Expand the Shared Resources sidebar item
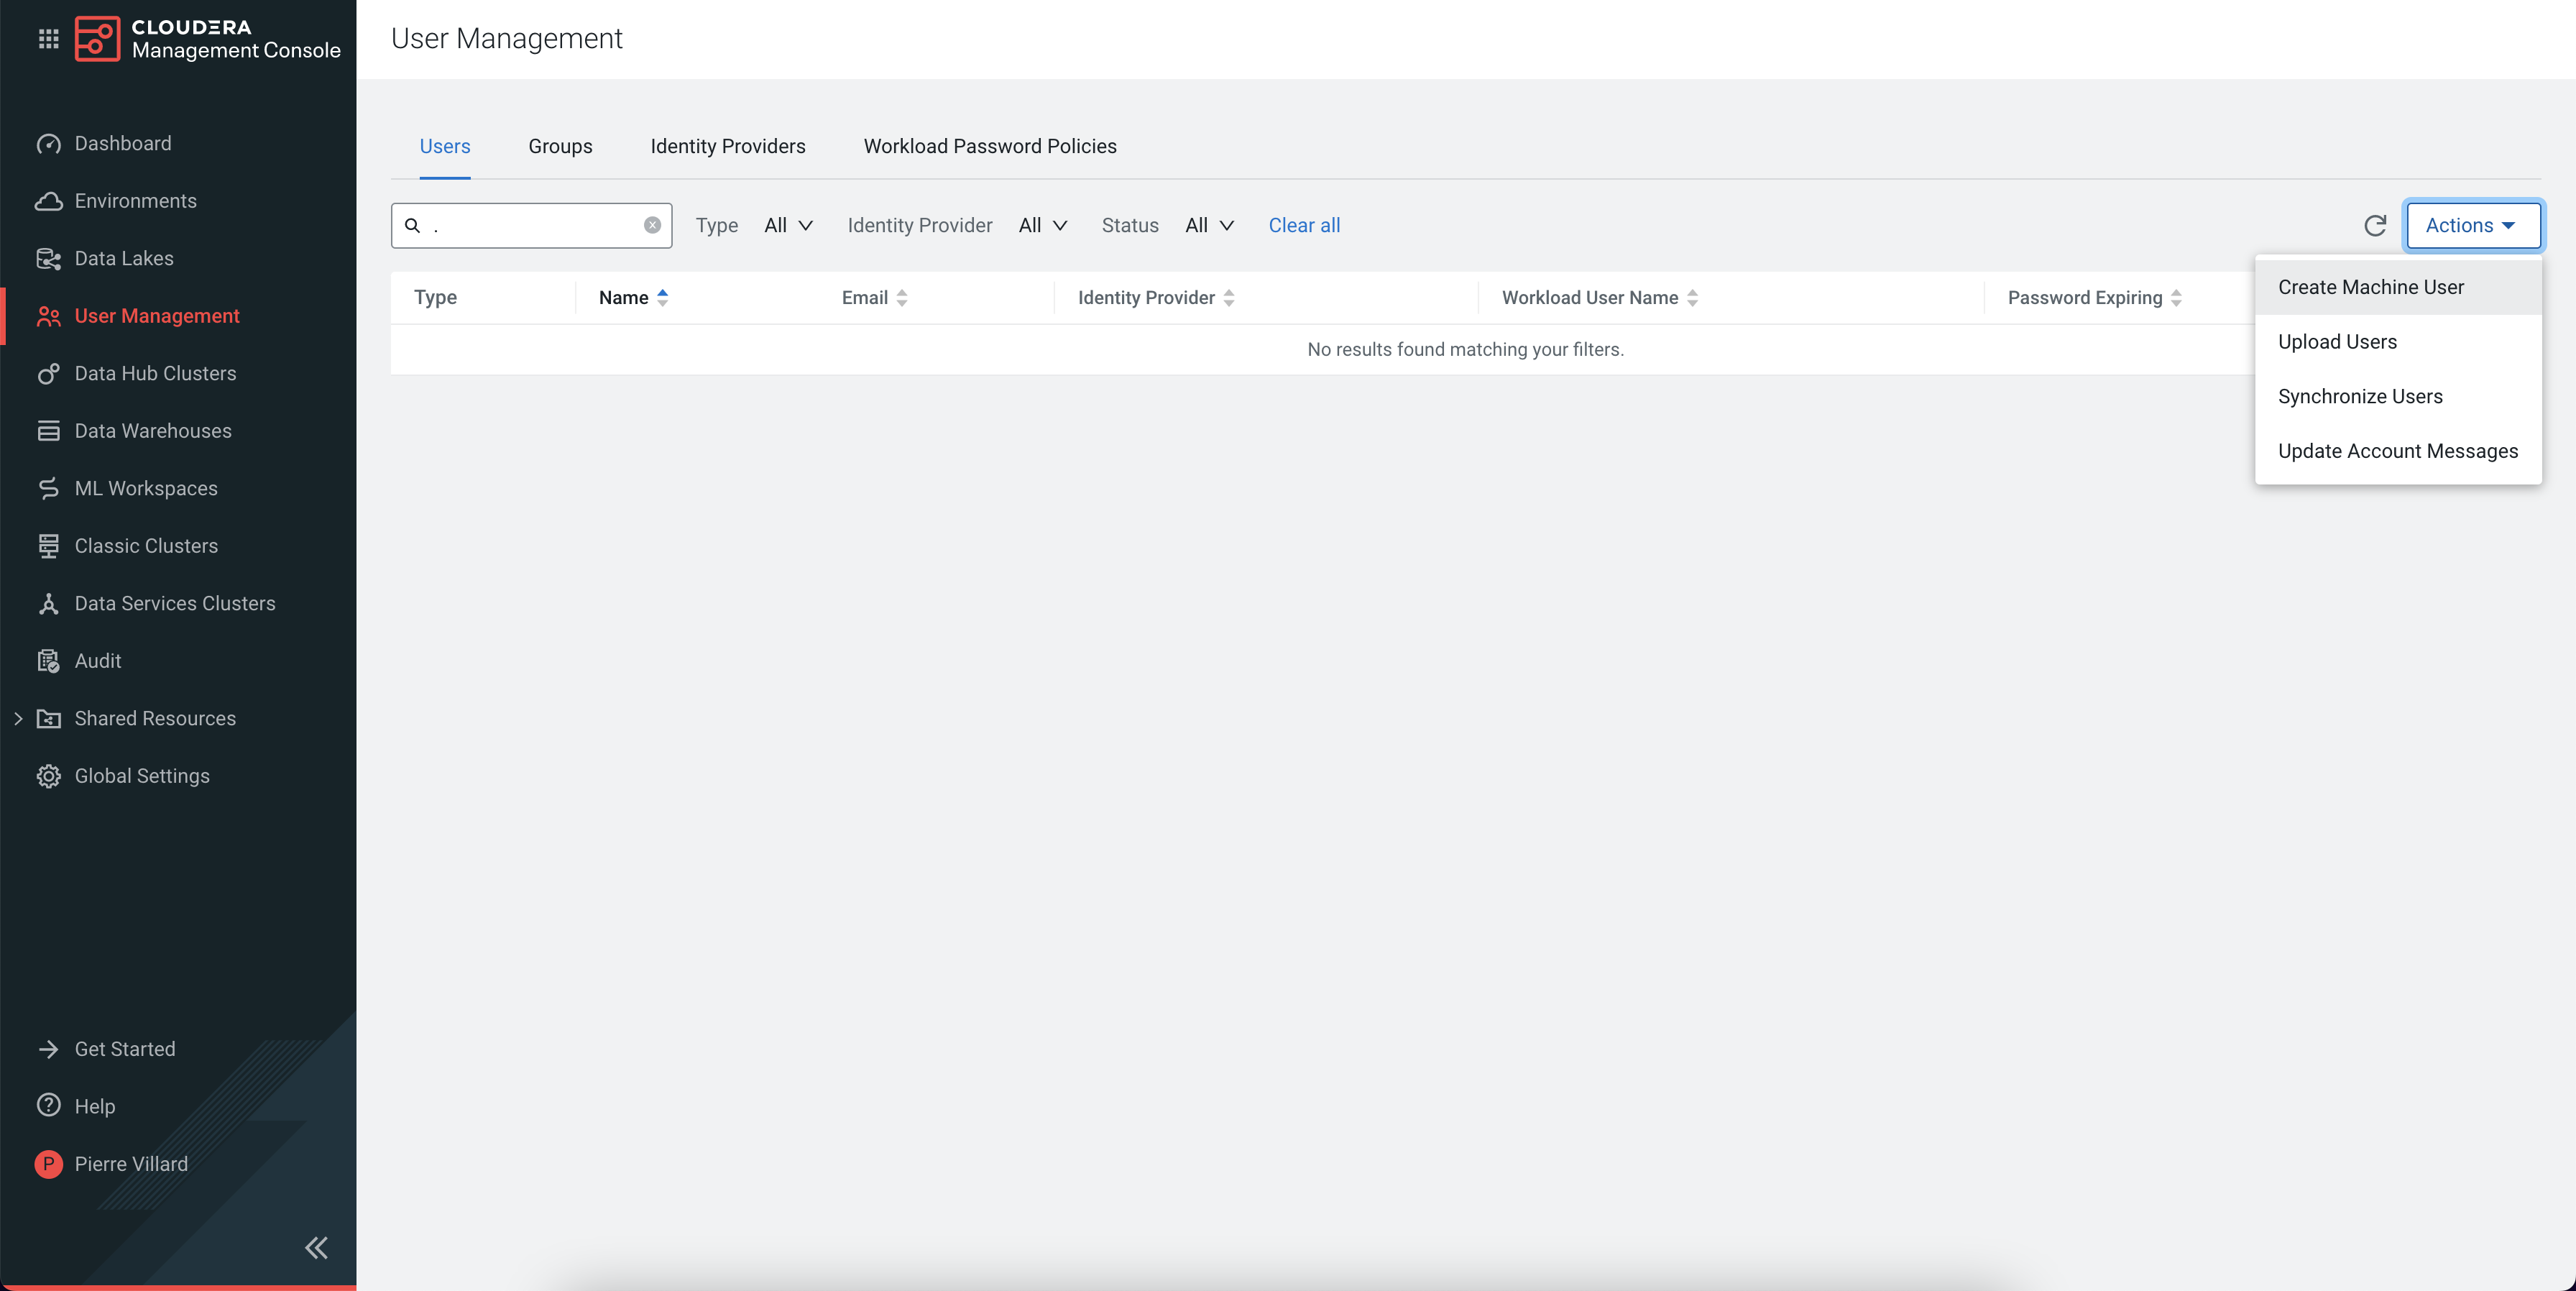This screenshot has height=1291, width=2576. point(18,719)
